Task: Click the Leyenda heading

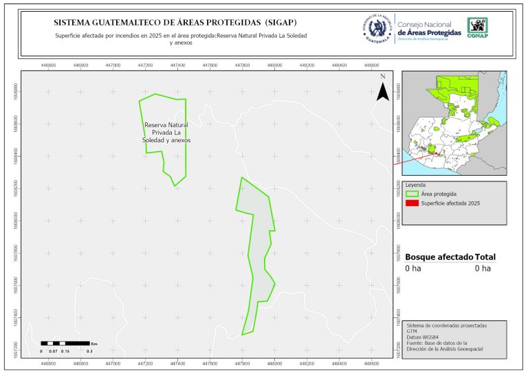Action: (x=416, y=185)
